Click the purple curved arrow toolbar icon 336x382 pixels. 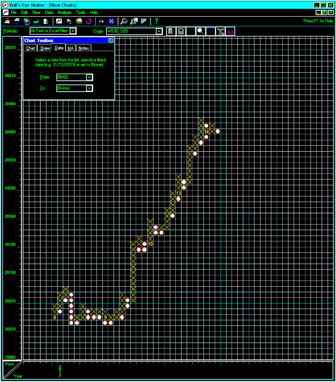point(88,21)
